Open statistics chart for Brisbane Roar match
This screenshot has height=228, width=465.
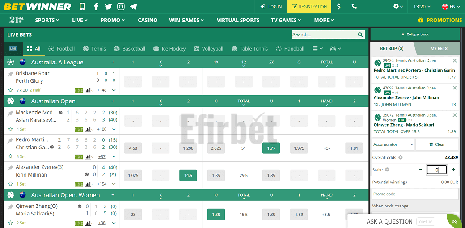click(x=89, y=90)
